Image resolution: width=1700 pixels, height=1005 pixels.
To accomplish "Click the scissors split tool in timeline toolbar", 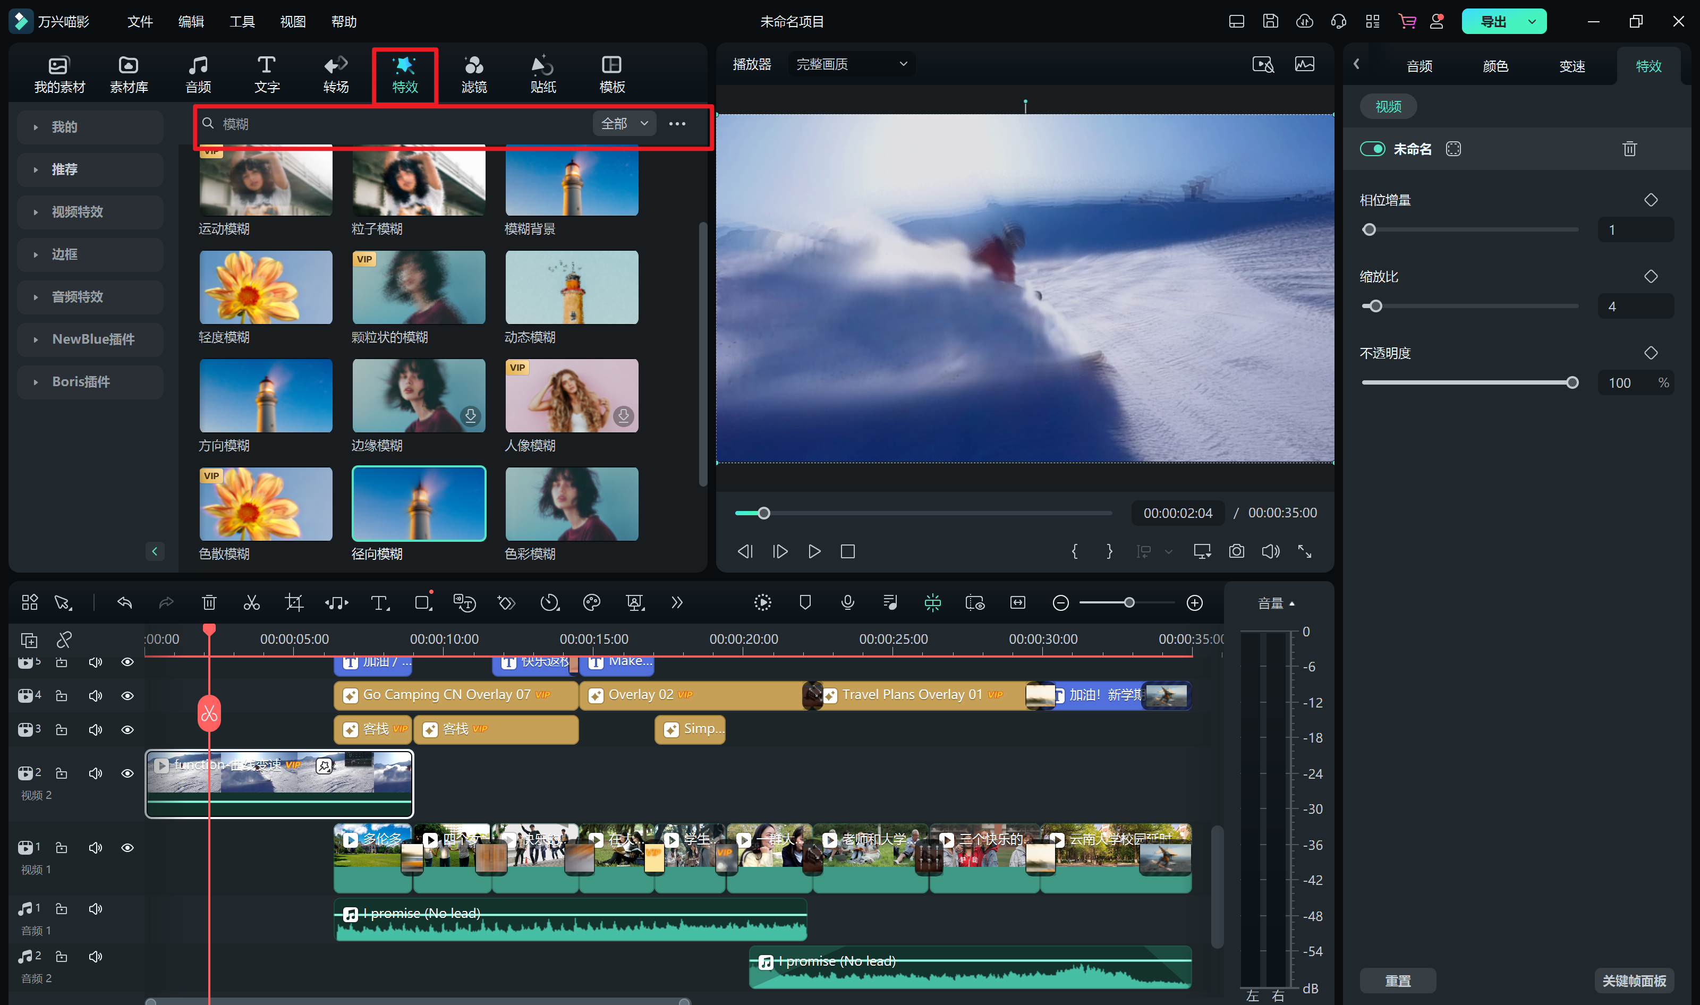I will 251,602.
